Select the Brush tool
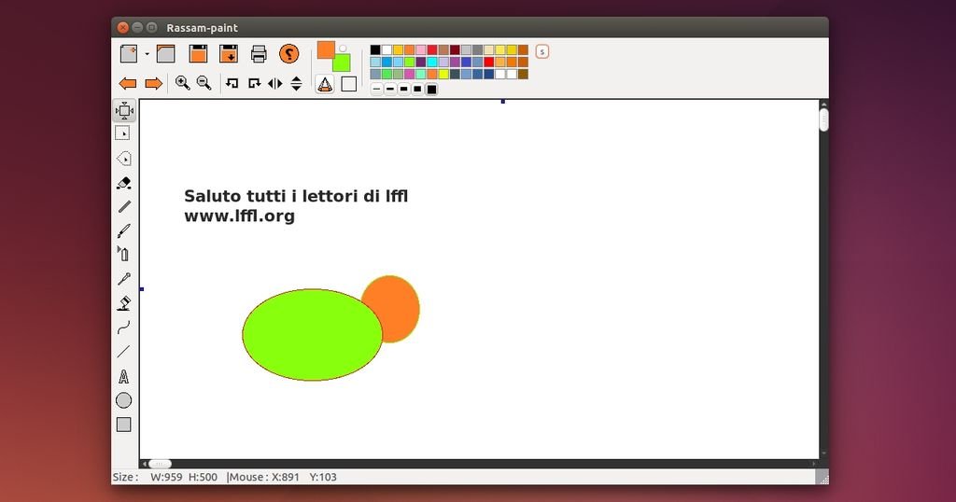956x502 pixels. pyautogui.click(x=124, y=230)
